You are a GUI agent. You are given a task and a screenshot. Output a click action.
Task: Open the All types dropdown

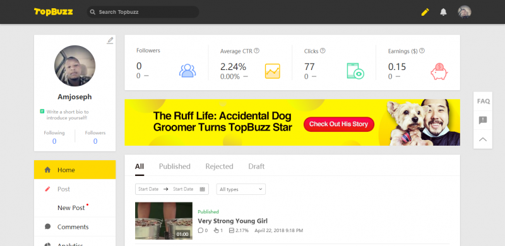point(241,189)
